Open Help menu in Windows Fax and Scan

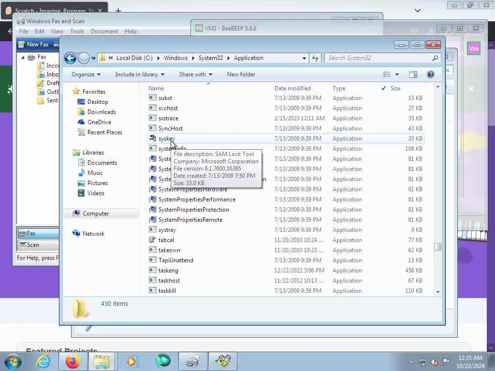coord(131,31)
